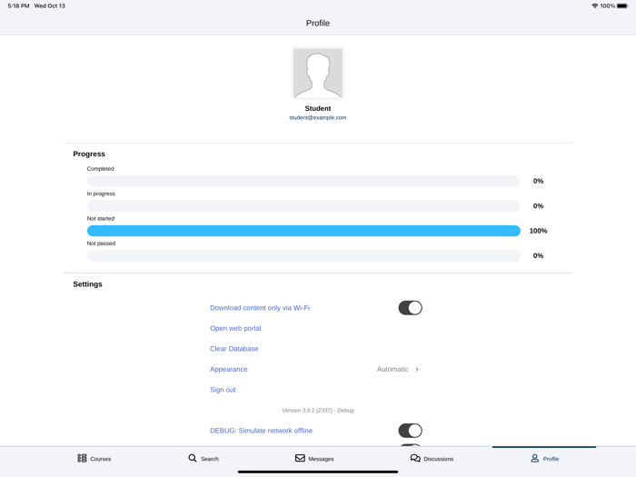Tap the student@example.com email
Viewport: 636px width, 477px height.
(318, 117)
